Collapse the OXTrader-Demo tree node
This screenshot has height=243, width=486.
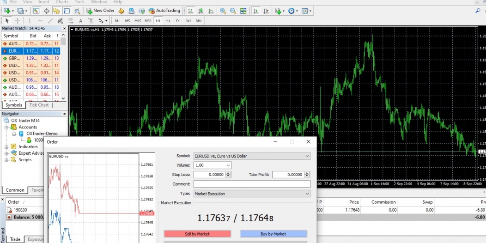pyautogui.click(x=14, y=134)
